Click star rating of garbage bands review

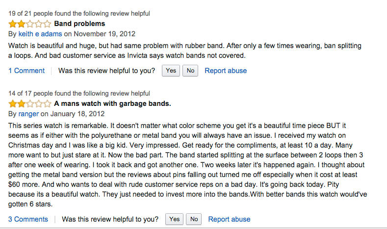click(x=29, y=103)
